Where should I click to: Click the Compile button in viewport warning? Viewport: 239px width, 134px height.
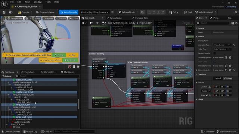(x=70, y=60)
